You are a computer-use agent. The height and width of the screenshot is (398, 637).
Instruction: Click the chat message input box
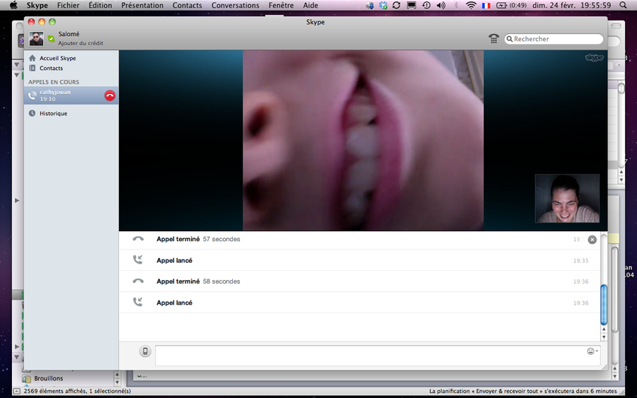pyautogui.click(x=378, y=356)
